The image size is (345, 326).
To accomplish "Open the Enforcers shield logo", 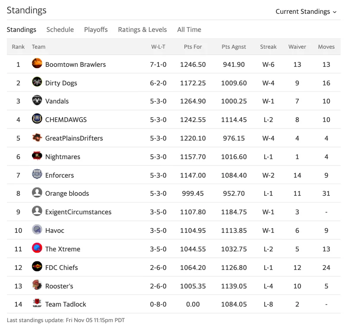I will click(x=37, y=174).
